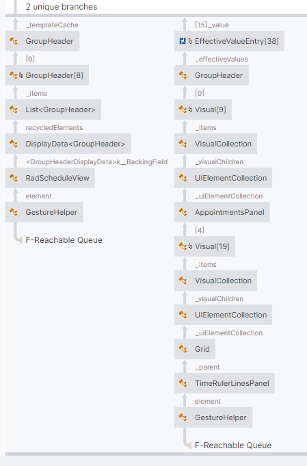The image size is (307, 466).
Task: Click the _effectiveValues field label
Action: pos(222,59)
